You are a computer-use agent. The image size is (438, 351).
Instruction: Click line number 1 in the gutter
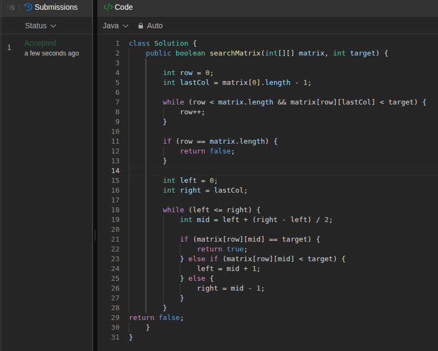click(x=117, y=44)
